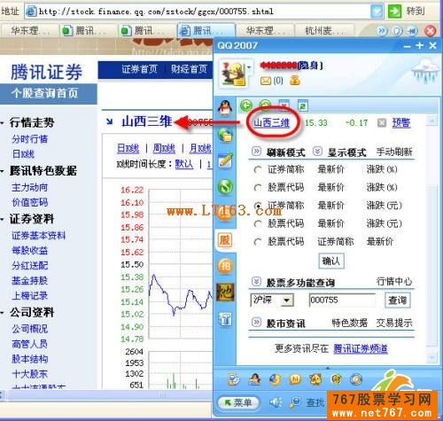Click the QQ penguin icon in sidebar
The height and width of the screenshot is (421, 443).
tap(225, 107)
